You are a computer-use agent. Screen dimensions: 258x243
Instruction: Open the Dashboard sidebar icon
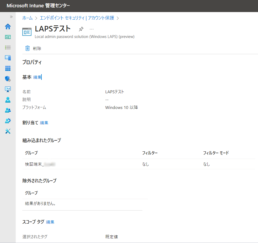click(8, 37)
